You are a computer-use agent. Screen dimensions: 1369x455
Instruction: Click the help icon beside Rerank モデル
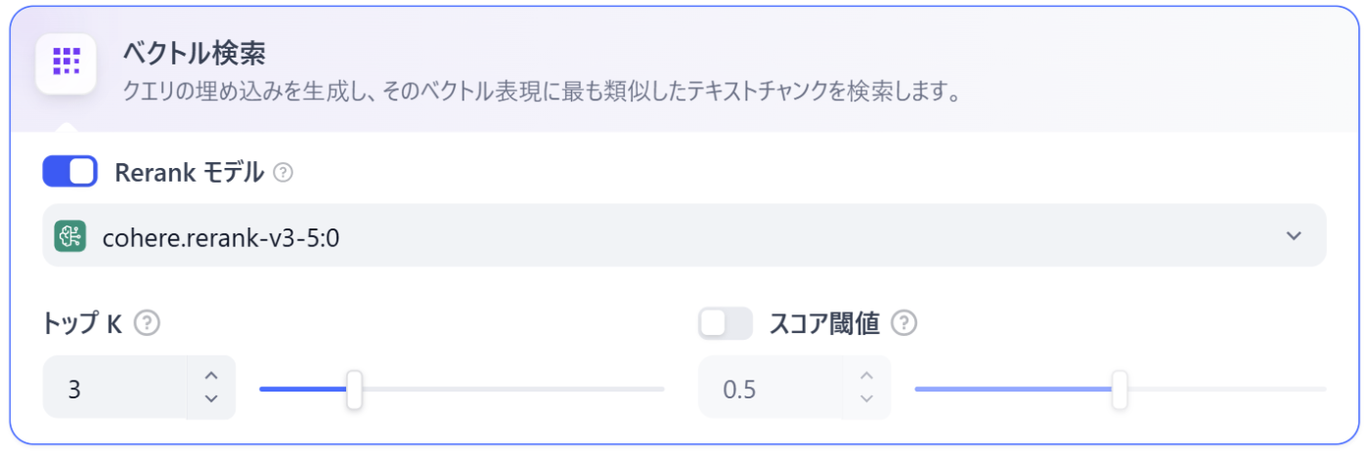click(x=283, y=173)
